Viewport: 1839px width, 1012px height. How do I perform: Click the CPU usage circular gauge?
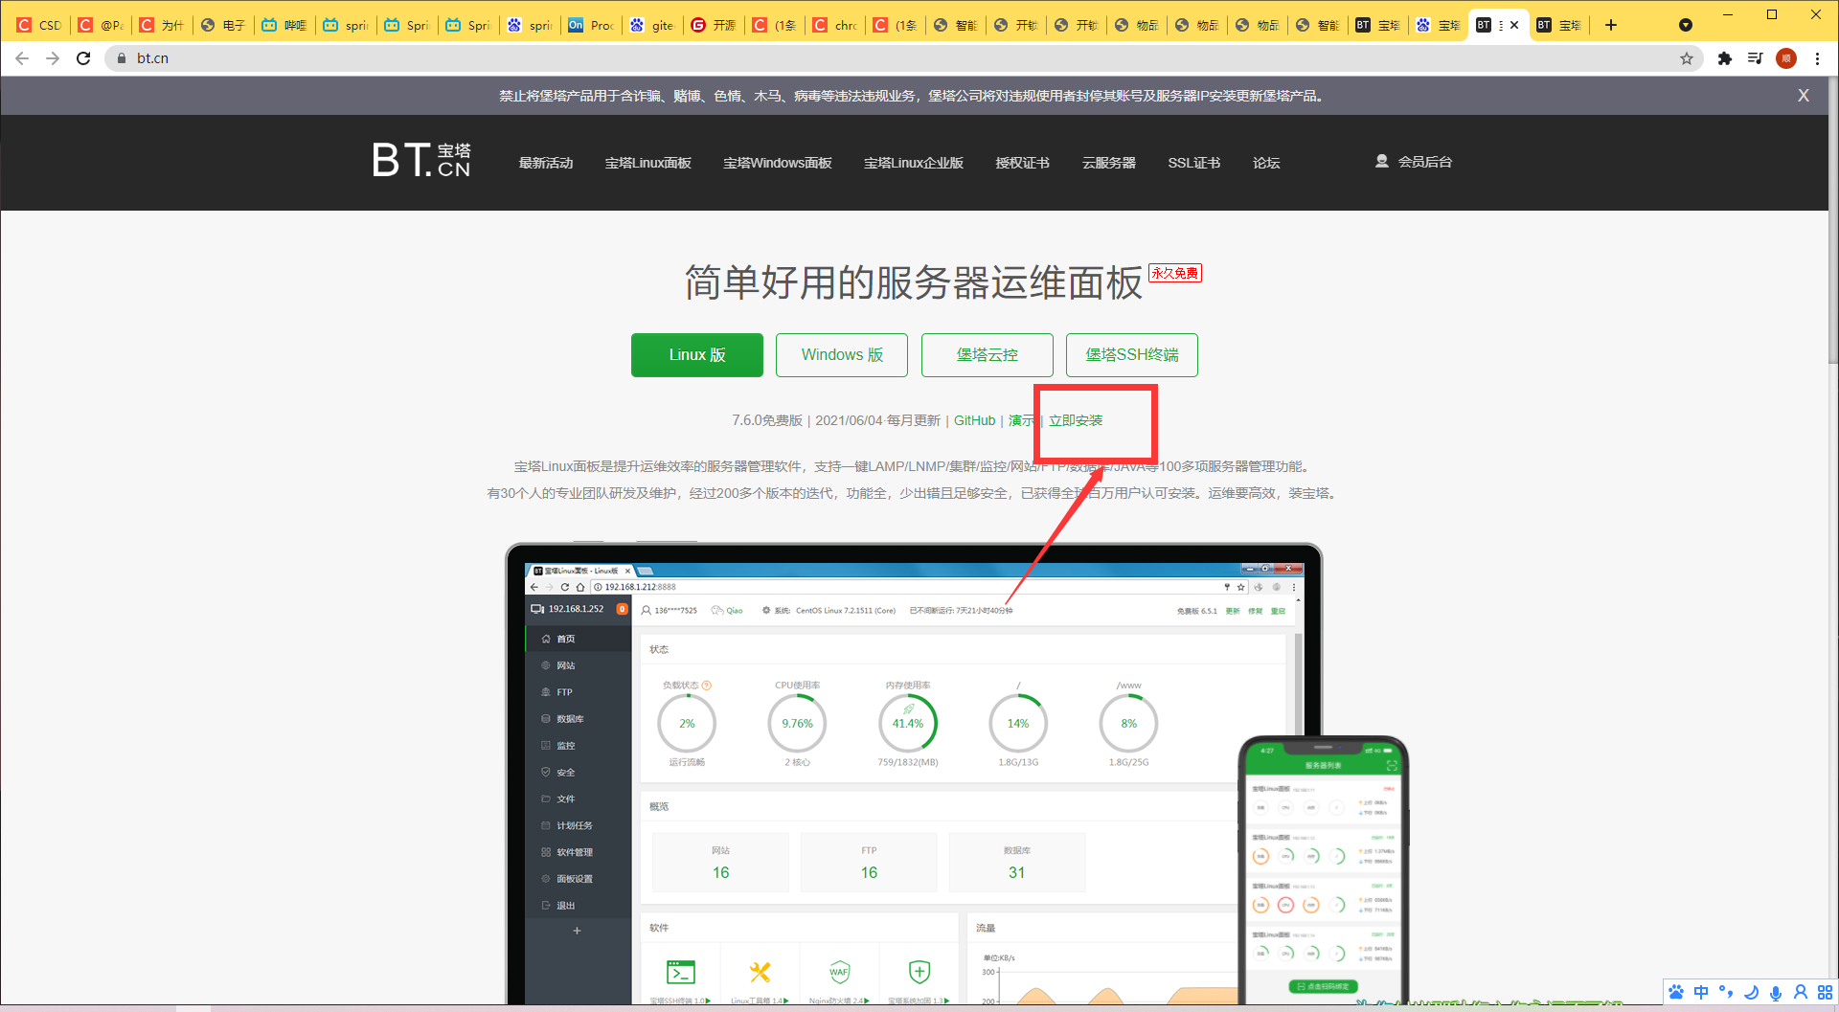pyautogui.click(x=797, y=723)
